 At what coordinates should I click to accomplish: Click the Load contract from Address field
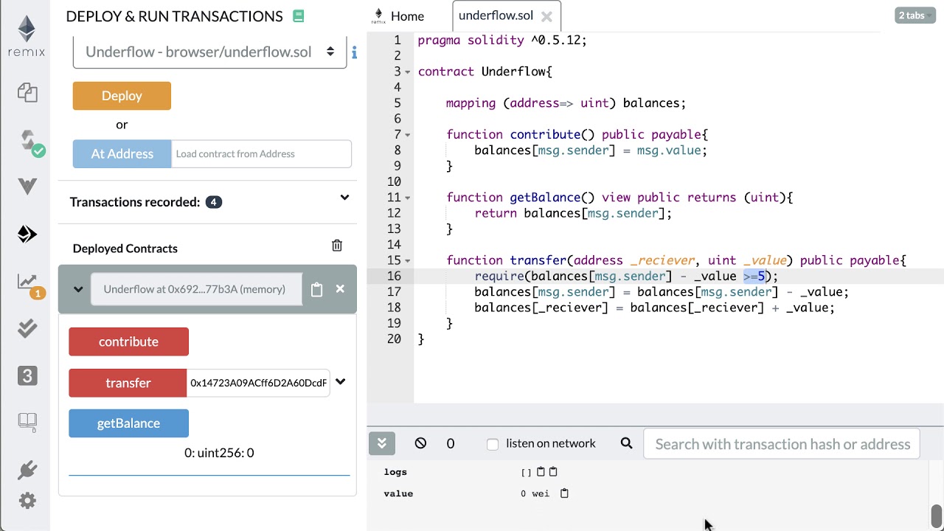pos(261,153)
